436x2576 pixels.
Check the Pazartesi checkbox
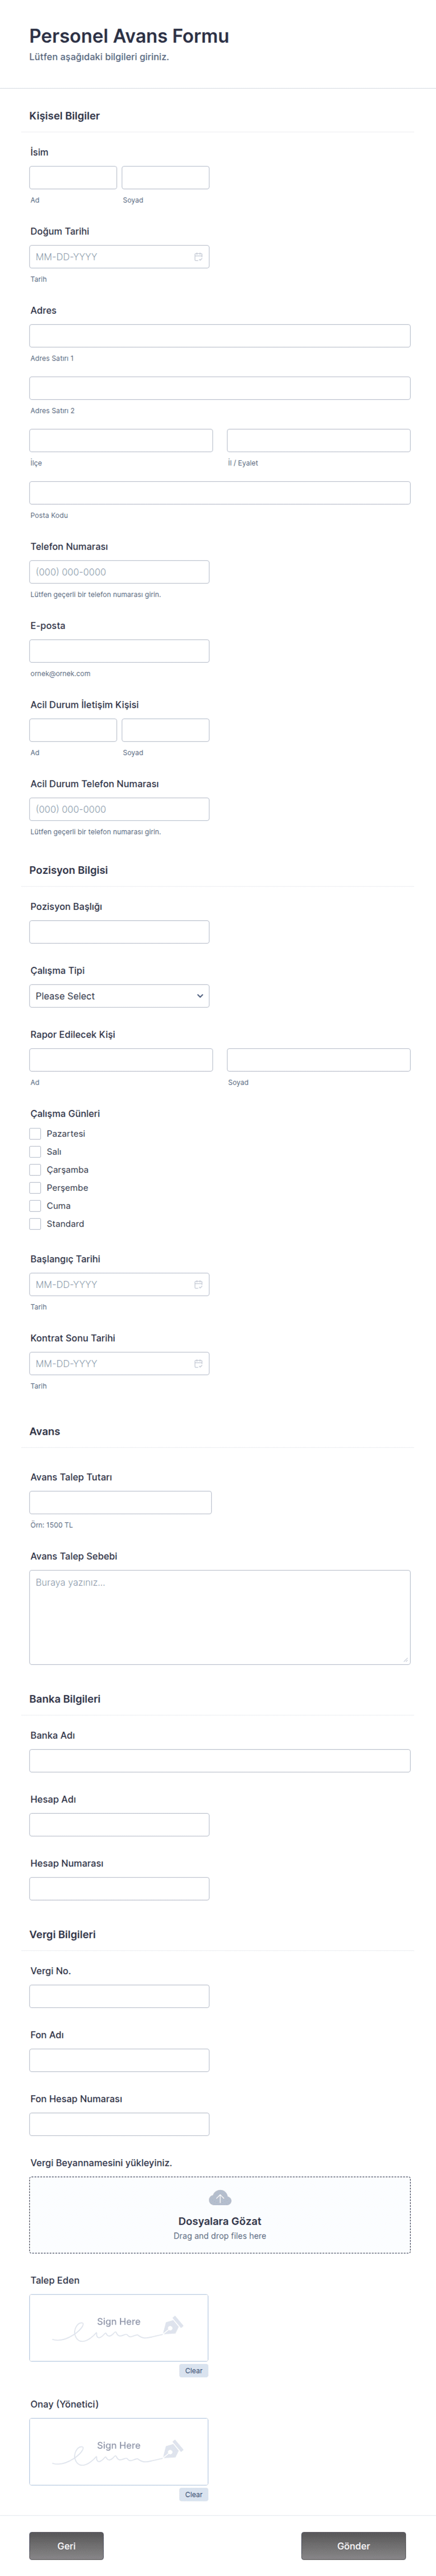pyautogui.click(x=35, y=1133)
